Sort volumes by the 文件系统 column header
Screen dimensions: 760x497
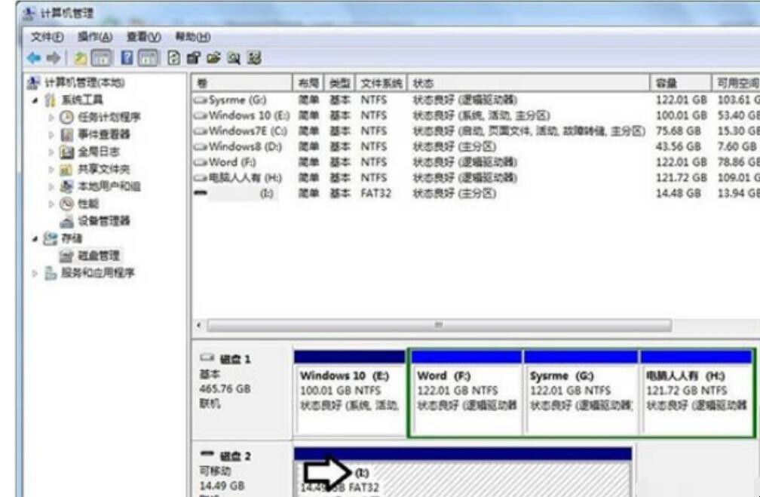point(381,82)
